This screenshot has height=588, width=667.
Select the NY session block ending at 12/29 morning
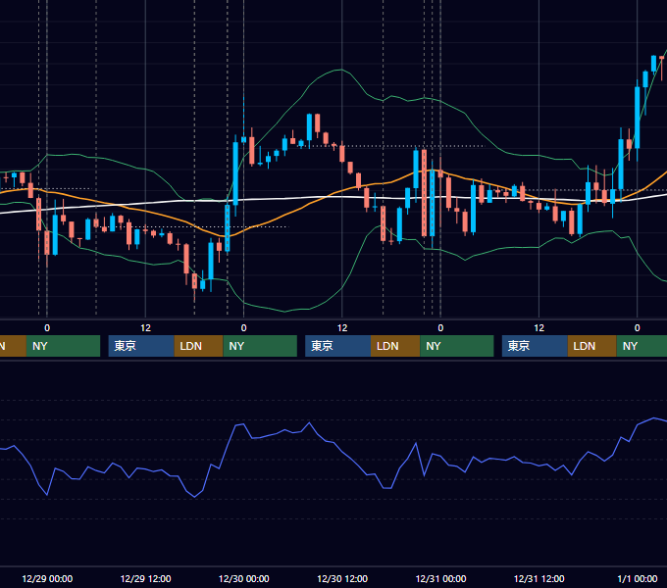63,346
